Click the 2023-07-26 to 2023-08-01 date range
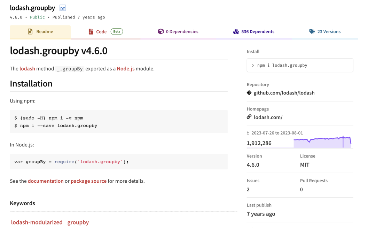The height and width of the screenshot is (228, 376). pos(277,133)
